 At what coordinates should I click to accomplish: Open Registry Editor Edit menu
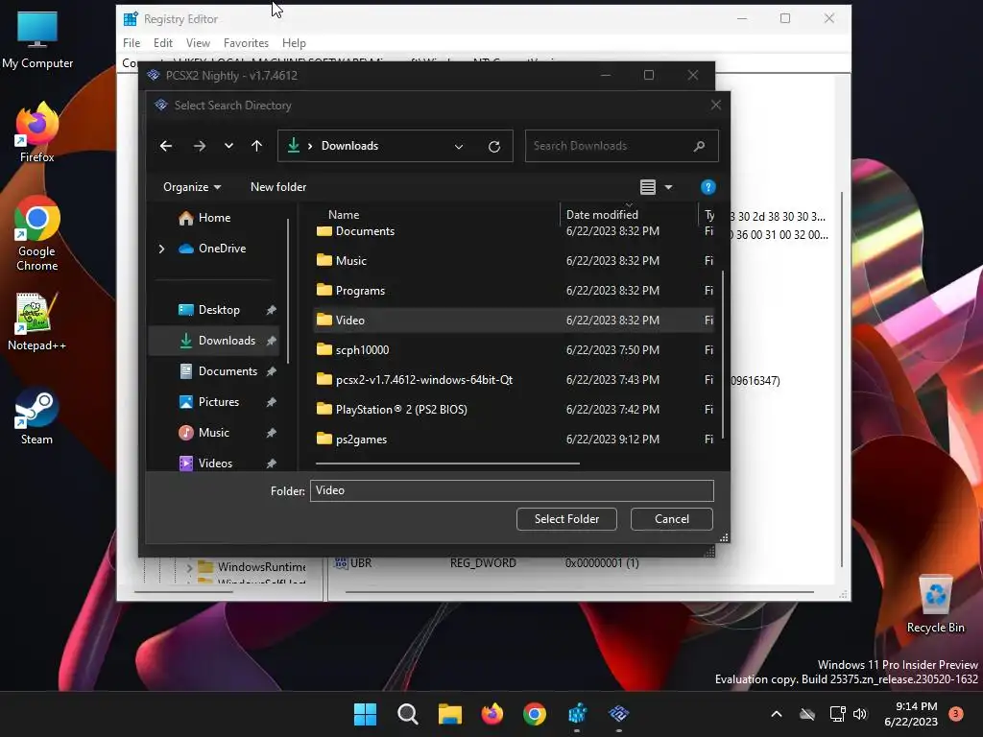pyautogui.click(x=163, y=43)
